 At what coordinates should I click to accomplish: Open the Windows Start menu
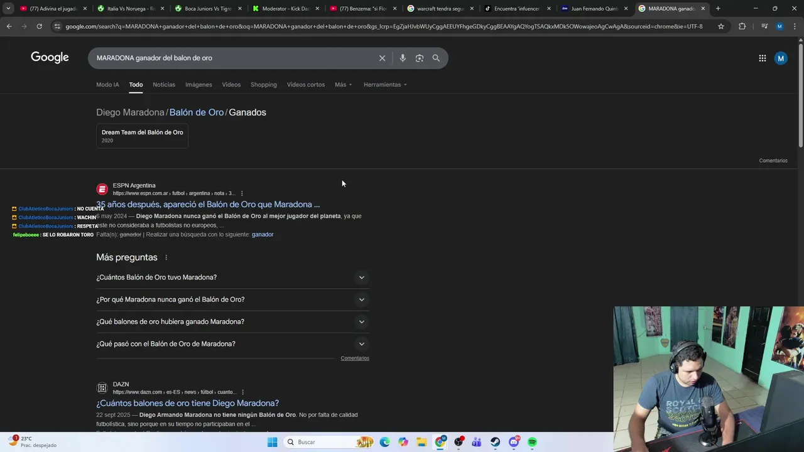point(272,442)
